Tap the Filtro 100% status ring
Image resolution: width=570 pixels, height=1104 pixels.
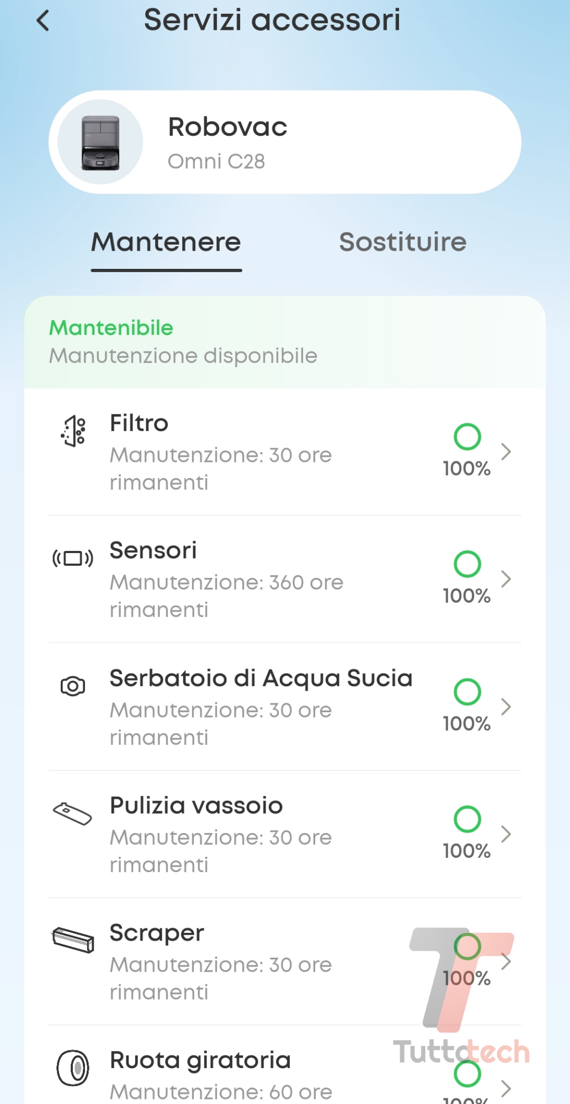(x=467, y=437)
